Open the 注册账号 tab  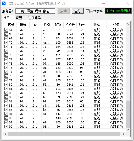click(x=35, y=18)
